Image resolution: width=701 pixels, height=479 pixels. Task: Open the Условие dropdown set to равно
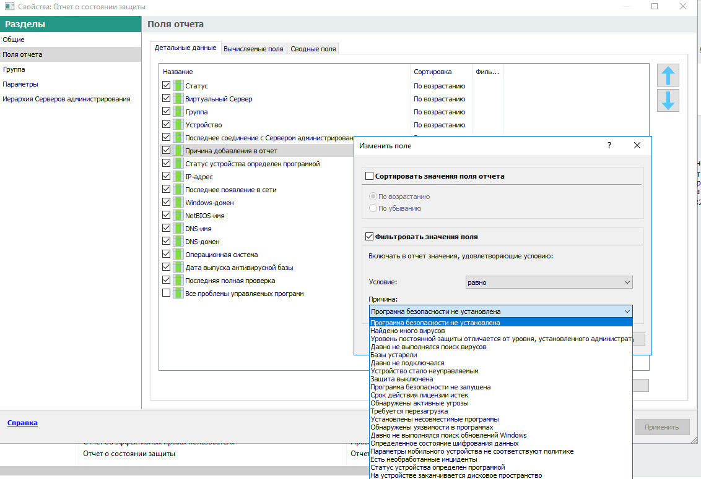click(x=549, y=282)
